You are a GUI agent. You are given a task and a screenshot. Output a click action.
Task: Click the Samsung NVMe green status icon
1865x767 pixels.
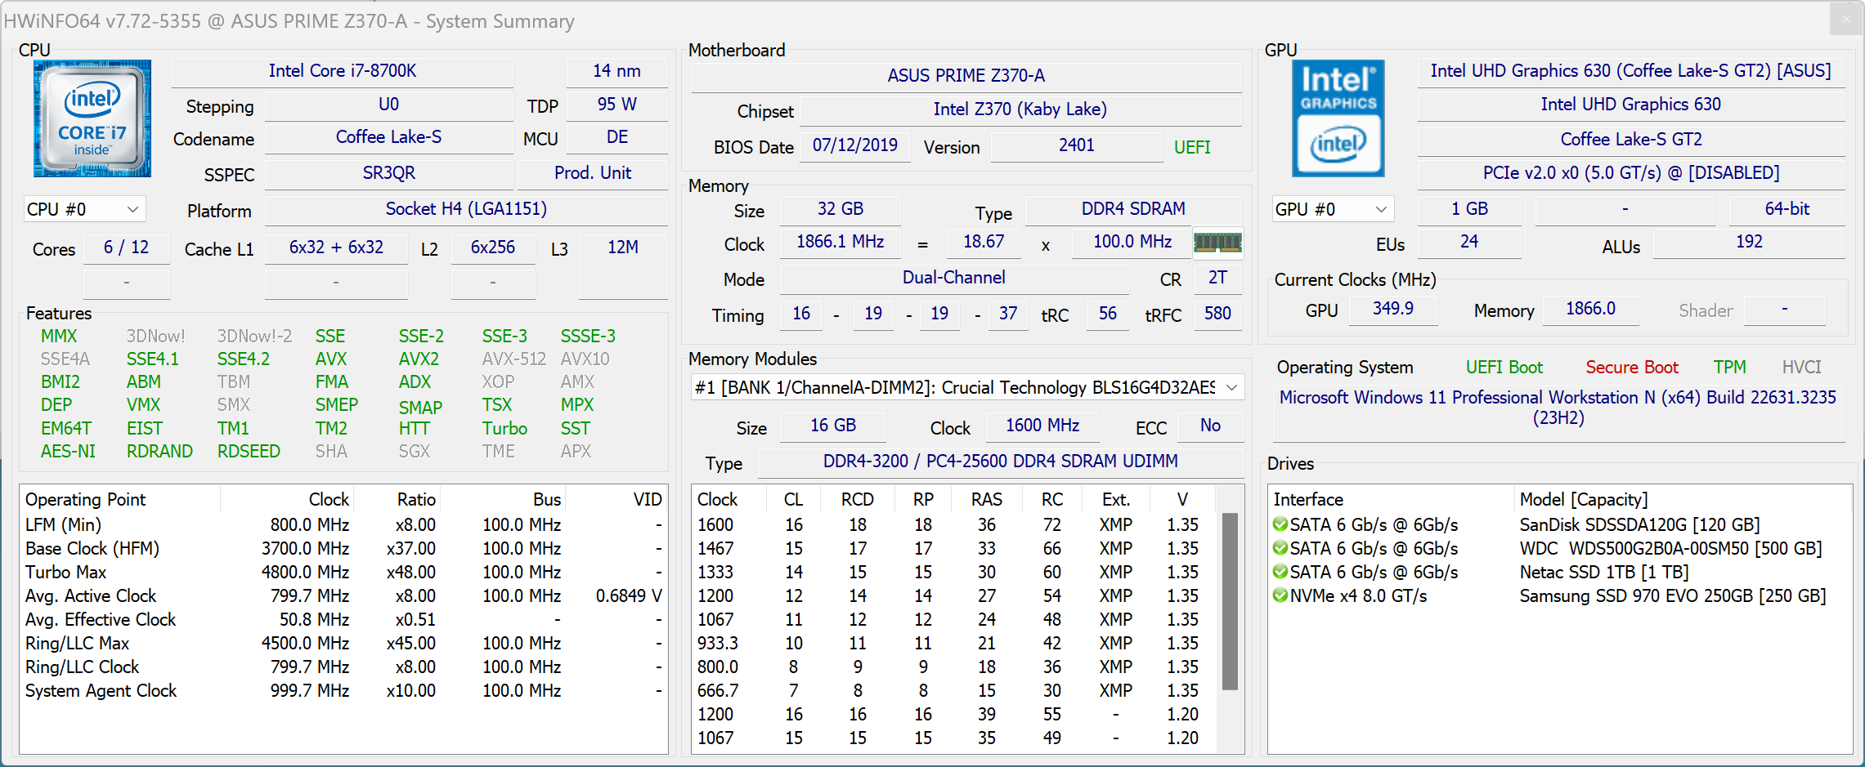point(1280,595)
